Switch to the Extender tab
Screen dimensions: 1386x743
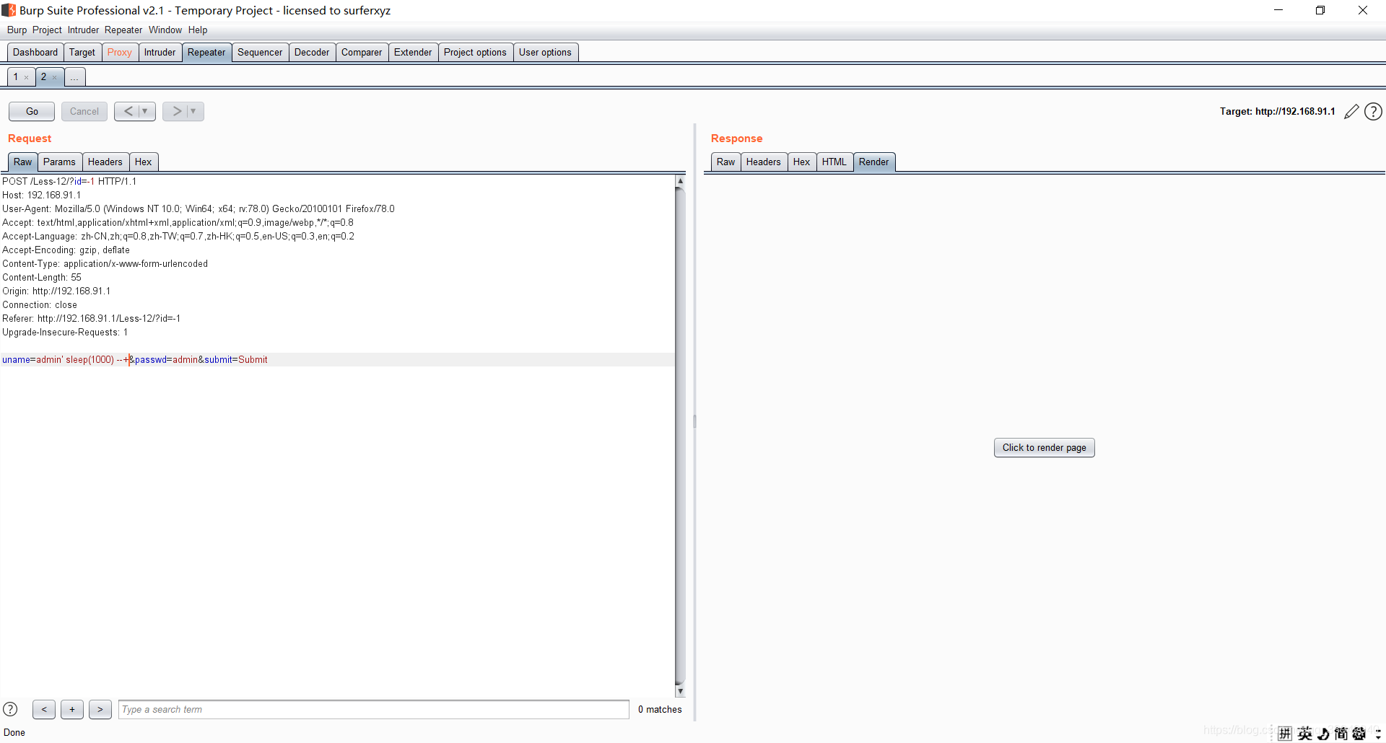(413, 53)
